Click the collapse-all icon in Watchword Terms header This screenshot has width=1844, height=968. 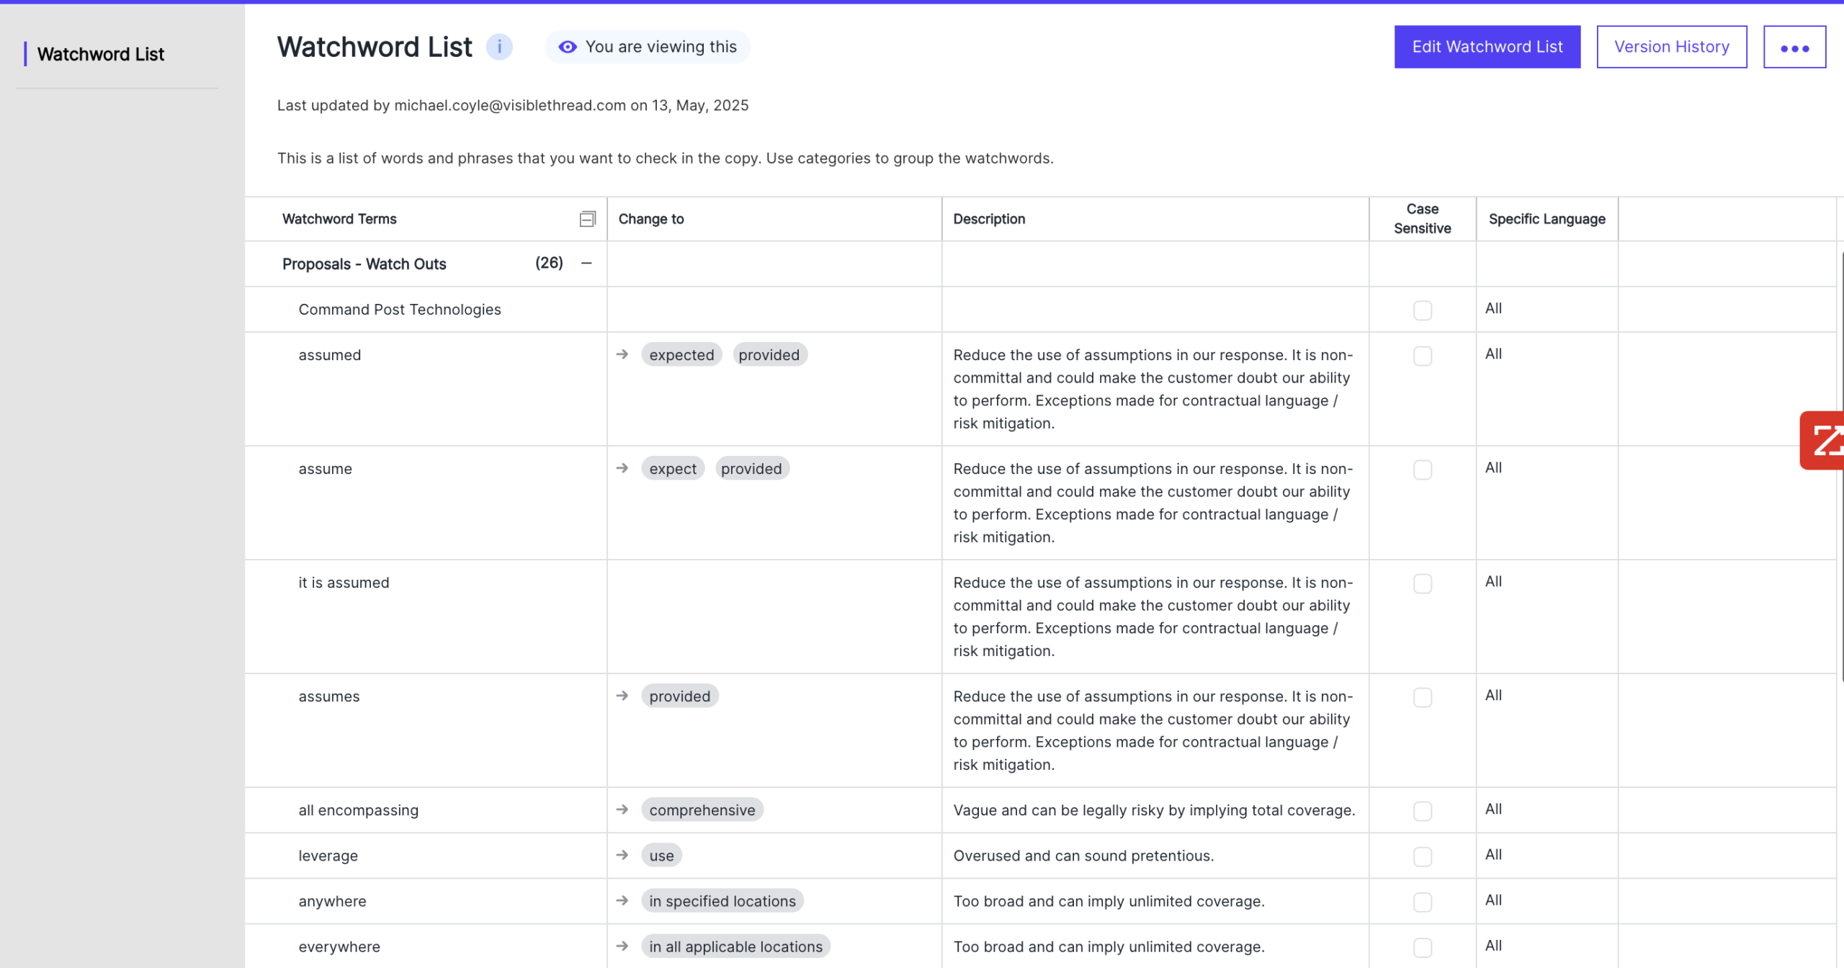[x=587, y=219]
